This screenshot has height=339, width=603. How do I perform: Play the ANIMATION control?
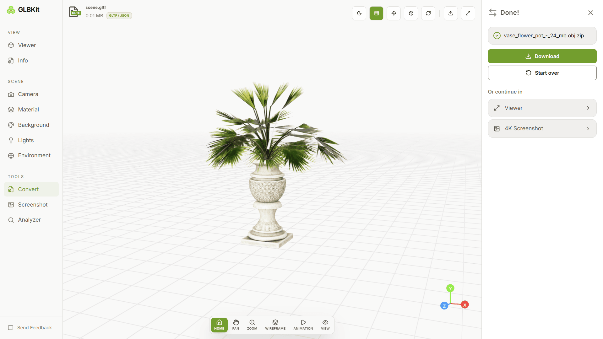303,325
